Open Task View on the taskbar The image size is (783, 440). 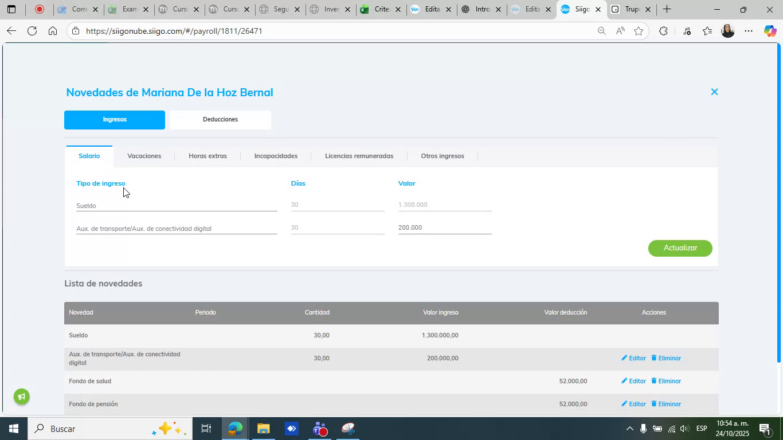coord(206,429)
